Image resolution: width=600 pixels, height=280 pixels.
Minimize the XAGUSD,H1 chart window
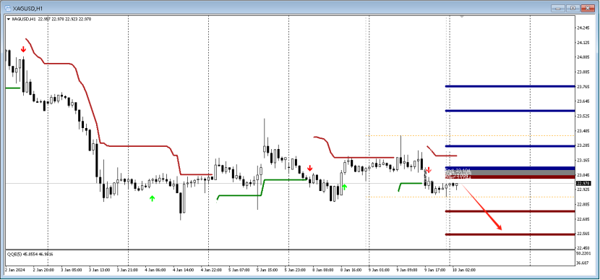(x=557, y=8)
